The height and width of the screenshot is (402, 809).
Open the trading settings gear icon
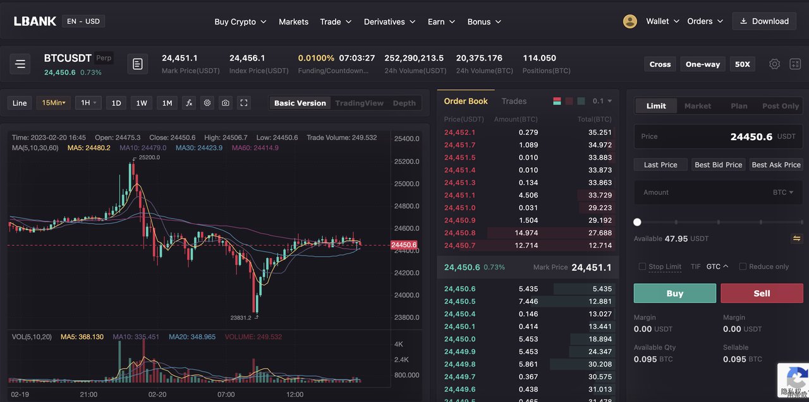pyautogui.click(x=774, y=64)
